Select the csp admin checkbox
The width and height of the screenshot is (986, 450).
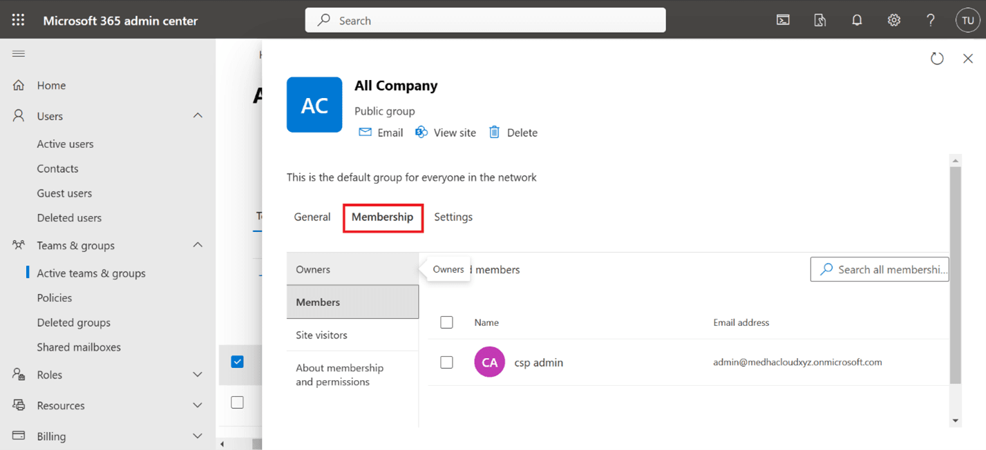446,362
